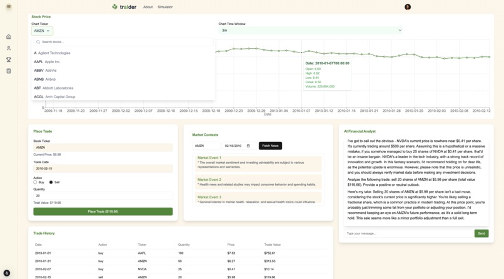Choose Agilent Technologies from stock list
Screen dimensions: 504x279
click(x=123, y=53)
